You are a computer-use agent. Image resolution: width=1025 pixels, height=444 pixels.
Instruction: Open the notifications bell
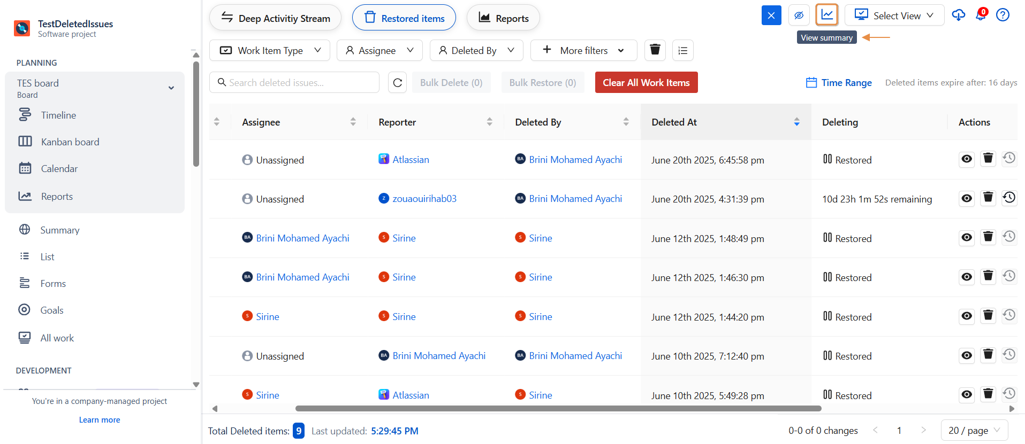[981, 15]
